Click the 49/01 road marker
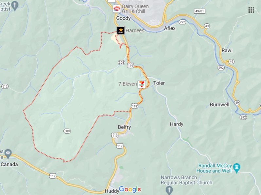The image size is (261, 195). click(x=200, y=11)
